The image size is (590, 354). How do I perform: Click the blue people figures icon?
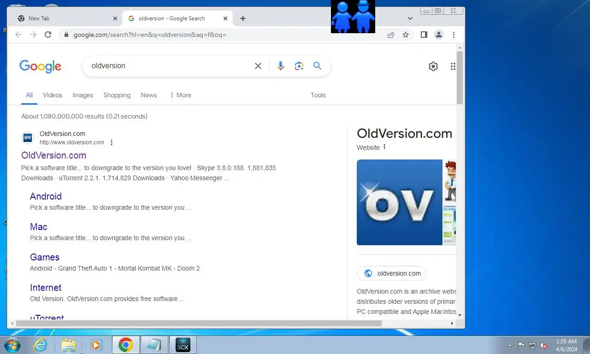(x=353, y=17)
